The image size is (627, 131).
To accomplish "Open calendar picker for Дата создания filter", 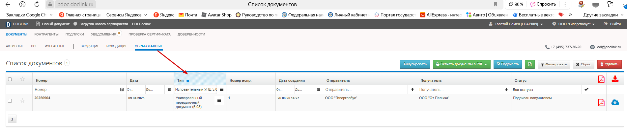I will (319, 89).
